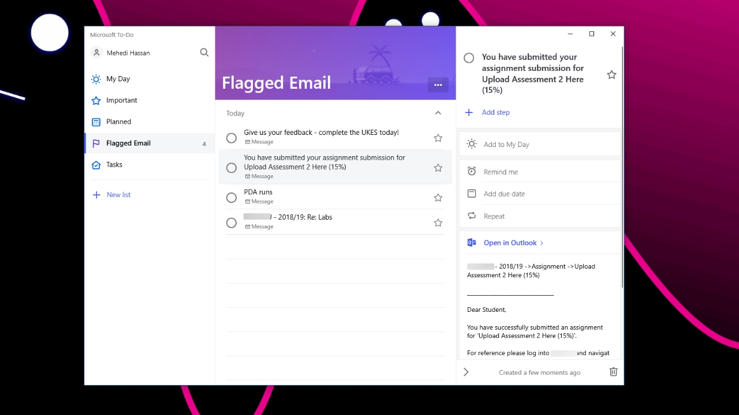The height and width of the screenshot is (415, 739).
Task: Click the chevron after Open in Outlook
Action: click(x=542, y=243)
